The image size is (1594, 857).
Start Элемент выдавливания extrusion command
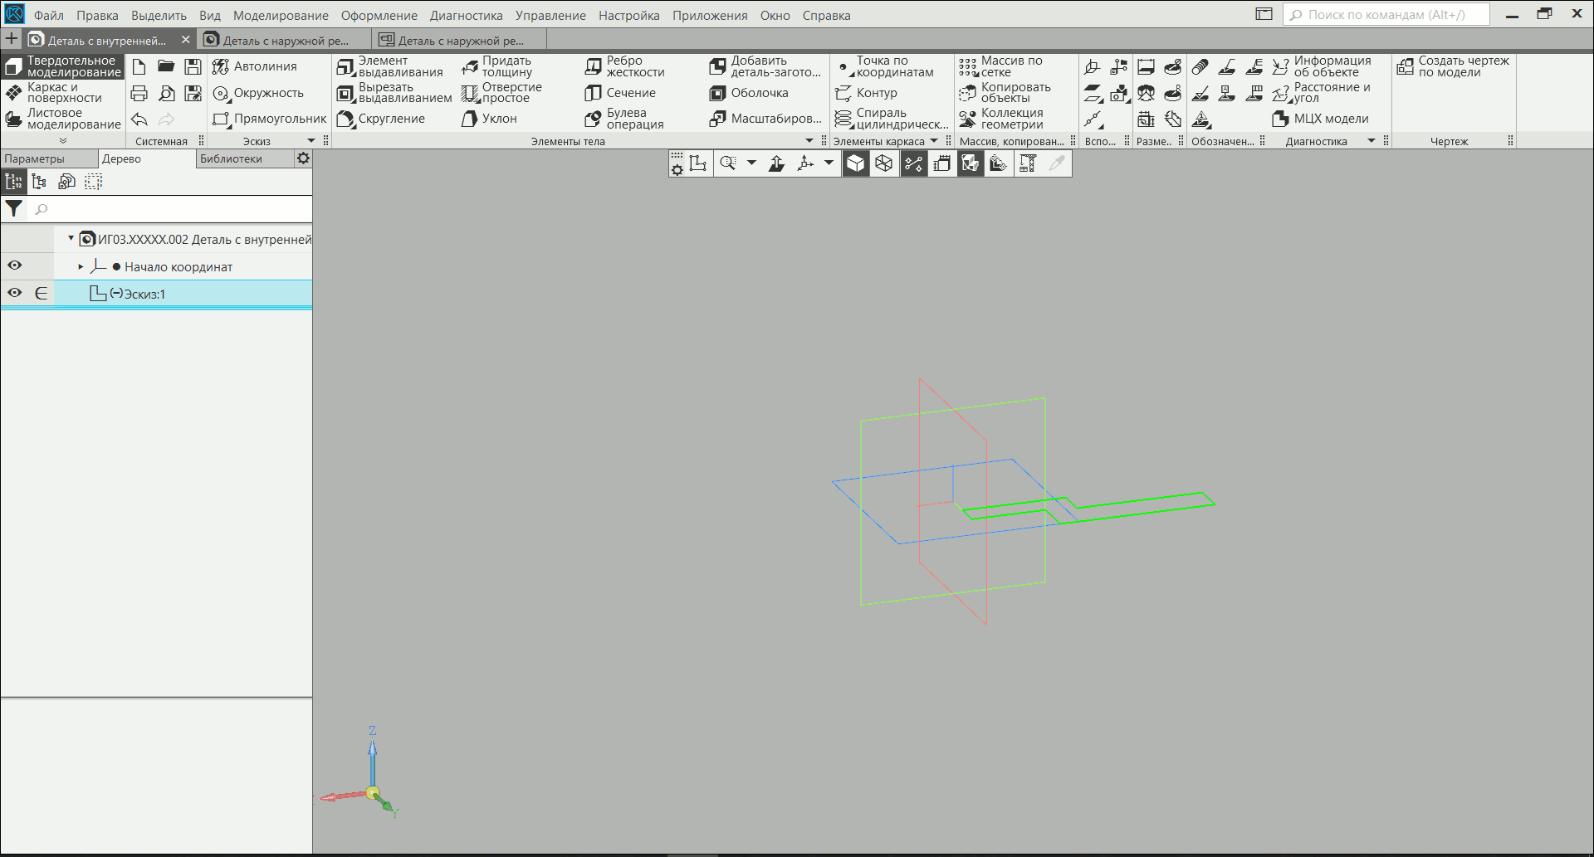pos(390,66)
